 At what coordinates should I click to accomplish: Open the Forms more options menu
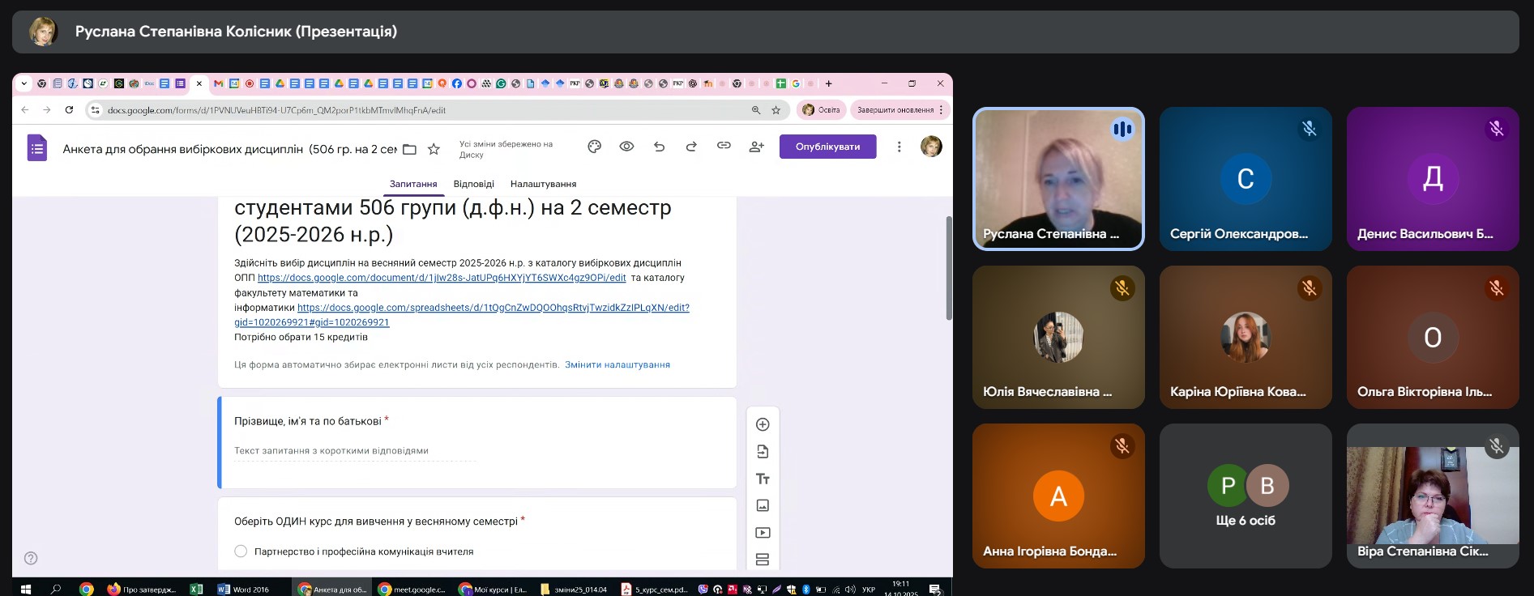point(899,147)
